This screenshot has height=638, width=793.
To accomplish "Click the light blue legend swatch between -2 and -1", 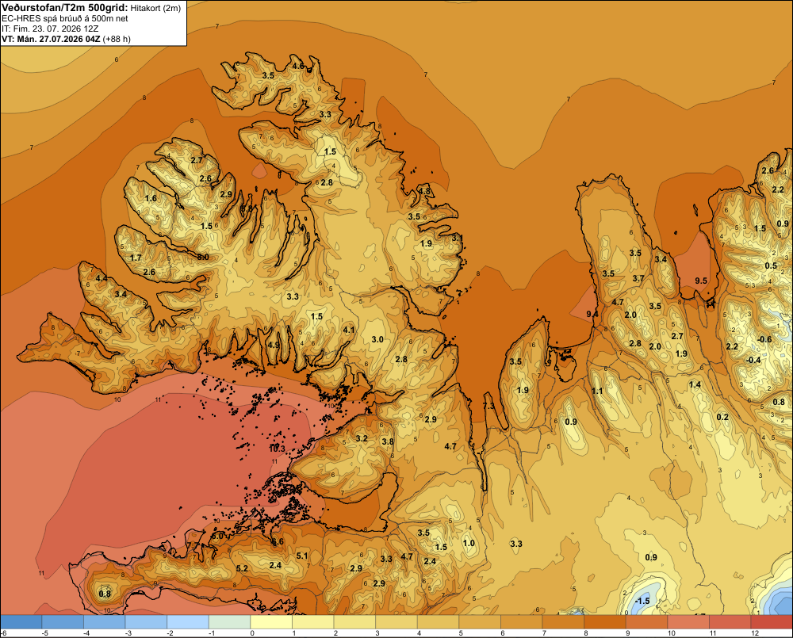I will pyautogui.click(x=188, y=622).
